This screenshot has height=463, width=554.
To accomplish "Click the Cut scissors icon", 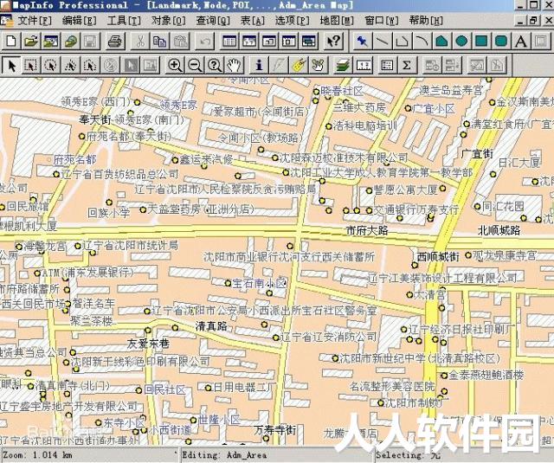I will pos(140,41).
